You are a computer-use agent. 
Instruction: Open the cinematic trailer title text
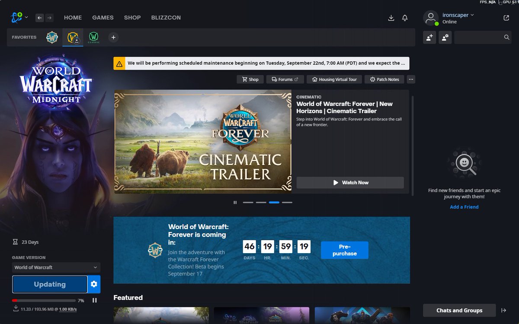click(344, 108)
